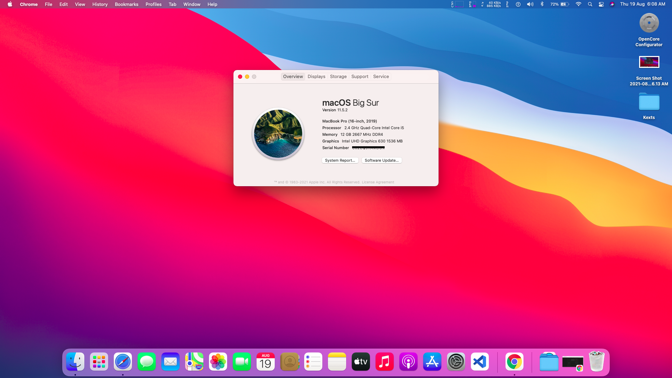Open Wi-Fi status menu

pyautogui.click(x=579, y=4)
